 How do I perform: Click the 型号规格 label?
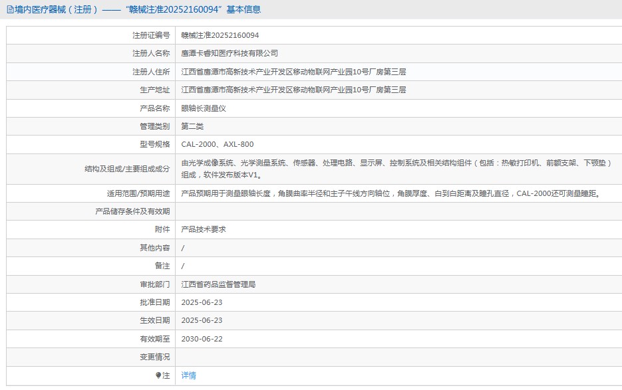[x=155, y=144]
